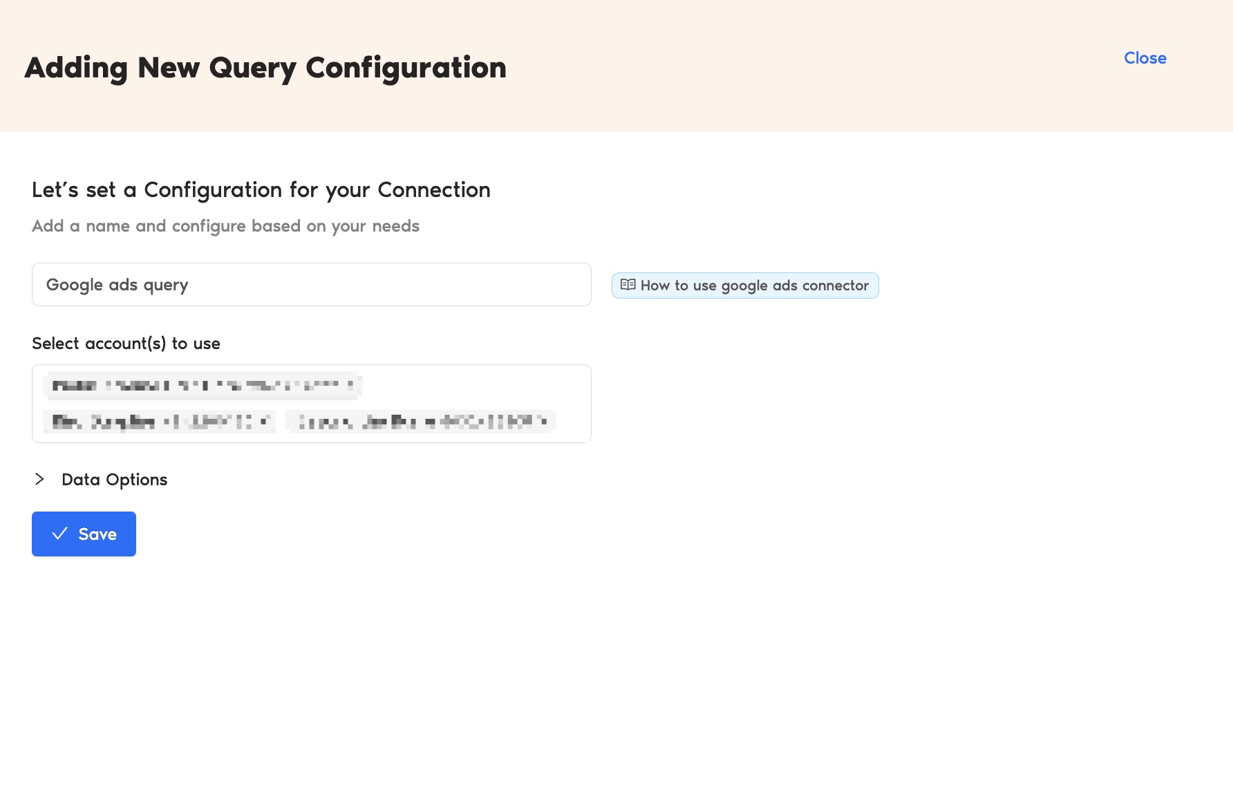Remove the bottom-left account tag via its end mark
This screenshot has width=1233, height=806.
tap(265, 422)
